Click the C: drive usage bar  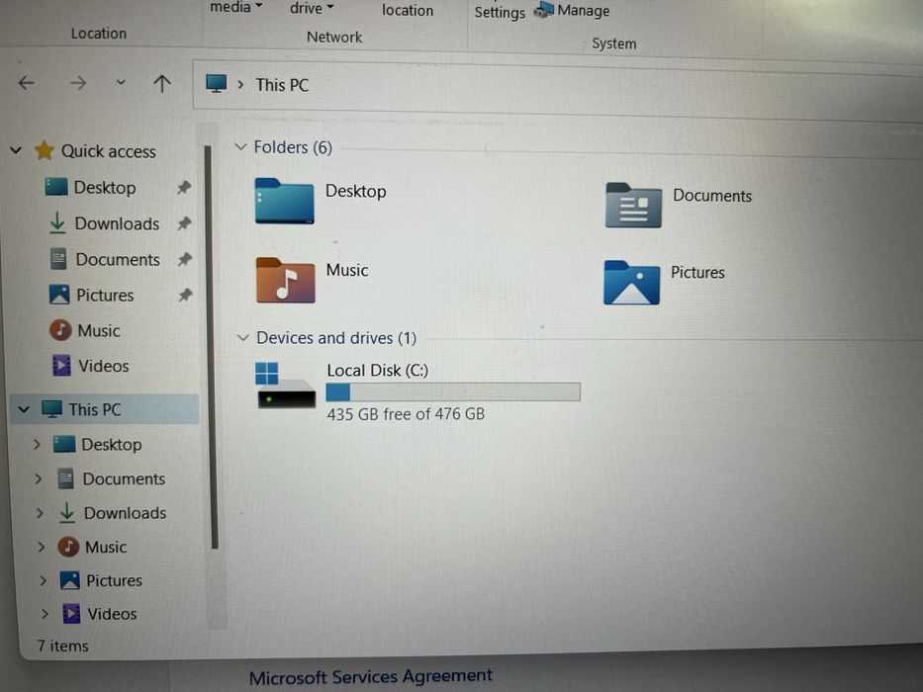[453, 391]
